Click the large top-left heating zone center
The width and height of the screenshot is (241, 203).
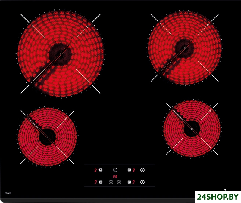(x=61, y=54)
